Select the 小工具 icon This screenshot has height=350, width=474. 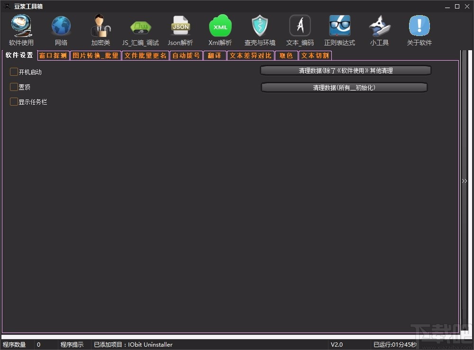click(x=379, y=30)
